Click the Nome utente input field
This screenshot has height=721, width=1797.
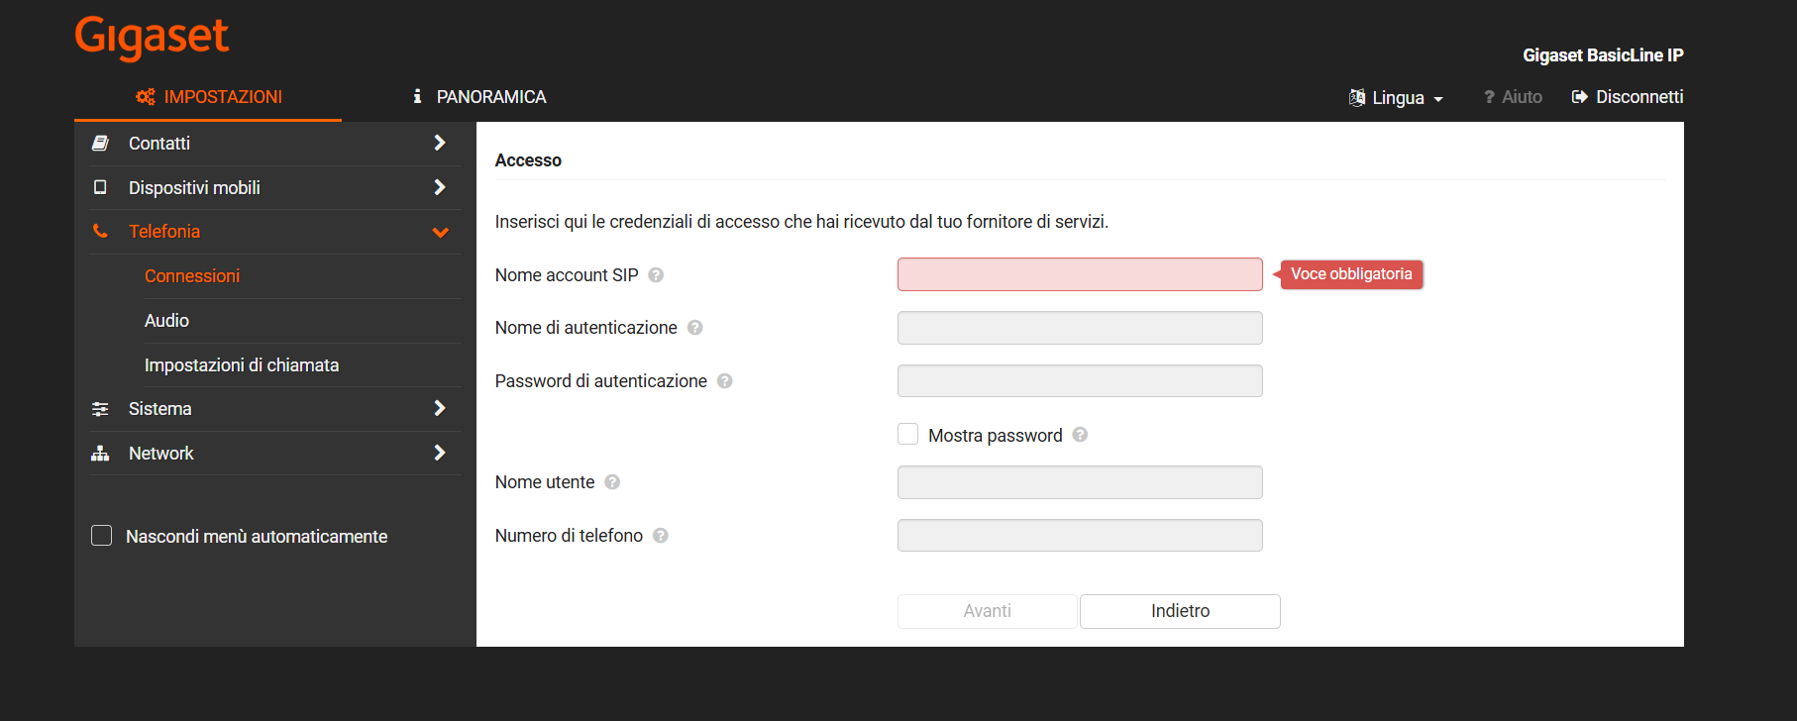click(1079, 482)
